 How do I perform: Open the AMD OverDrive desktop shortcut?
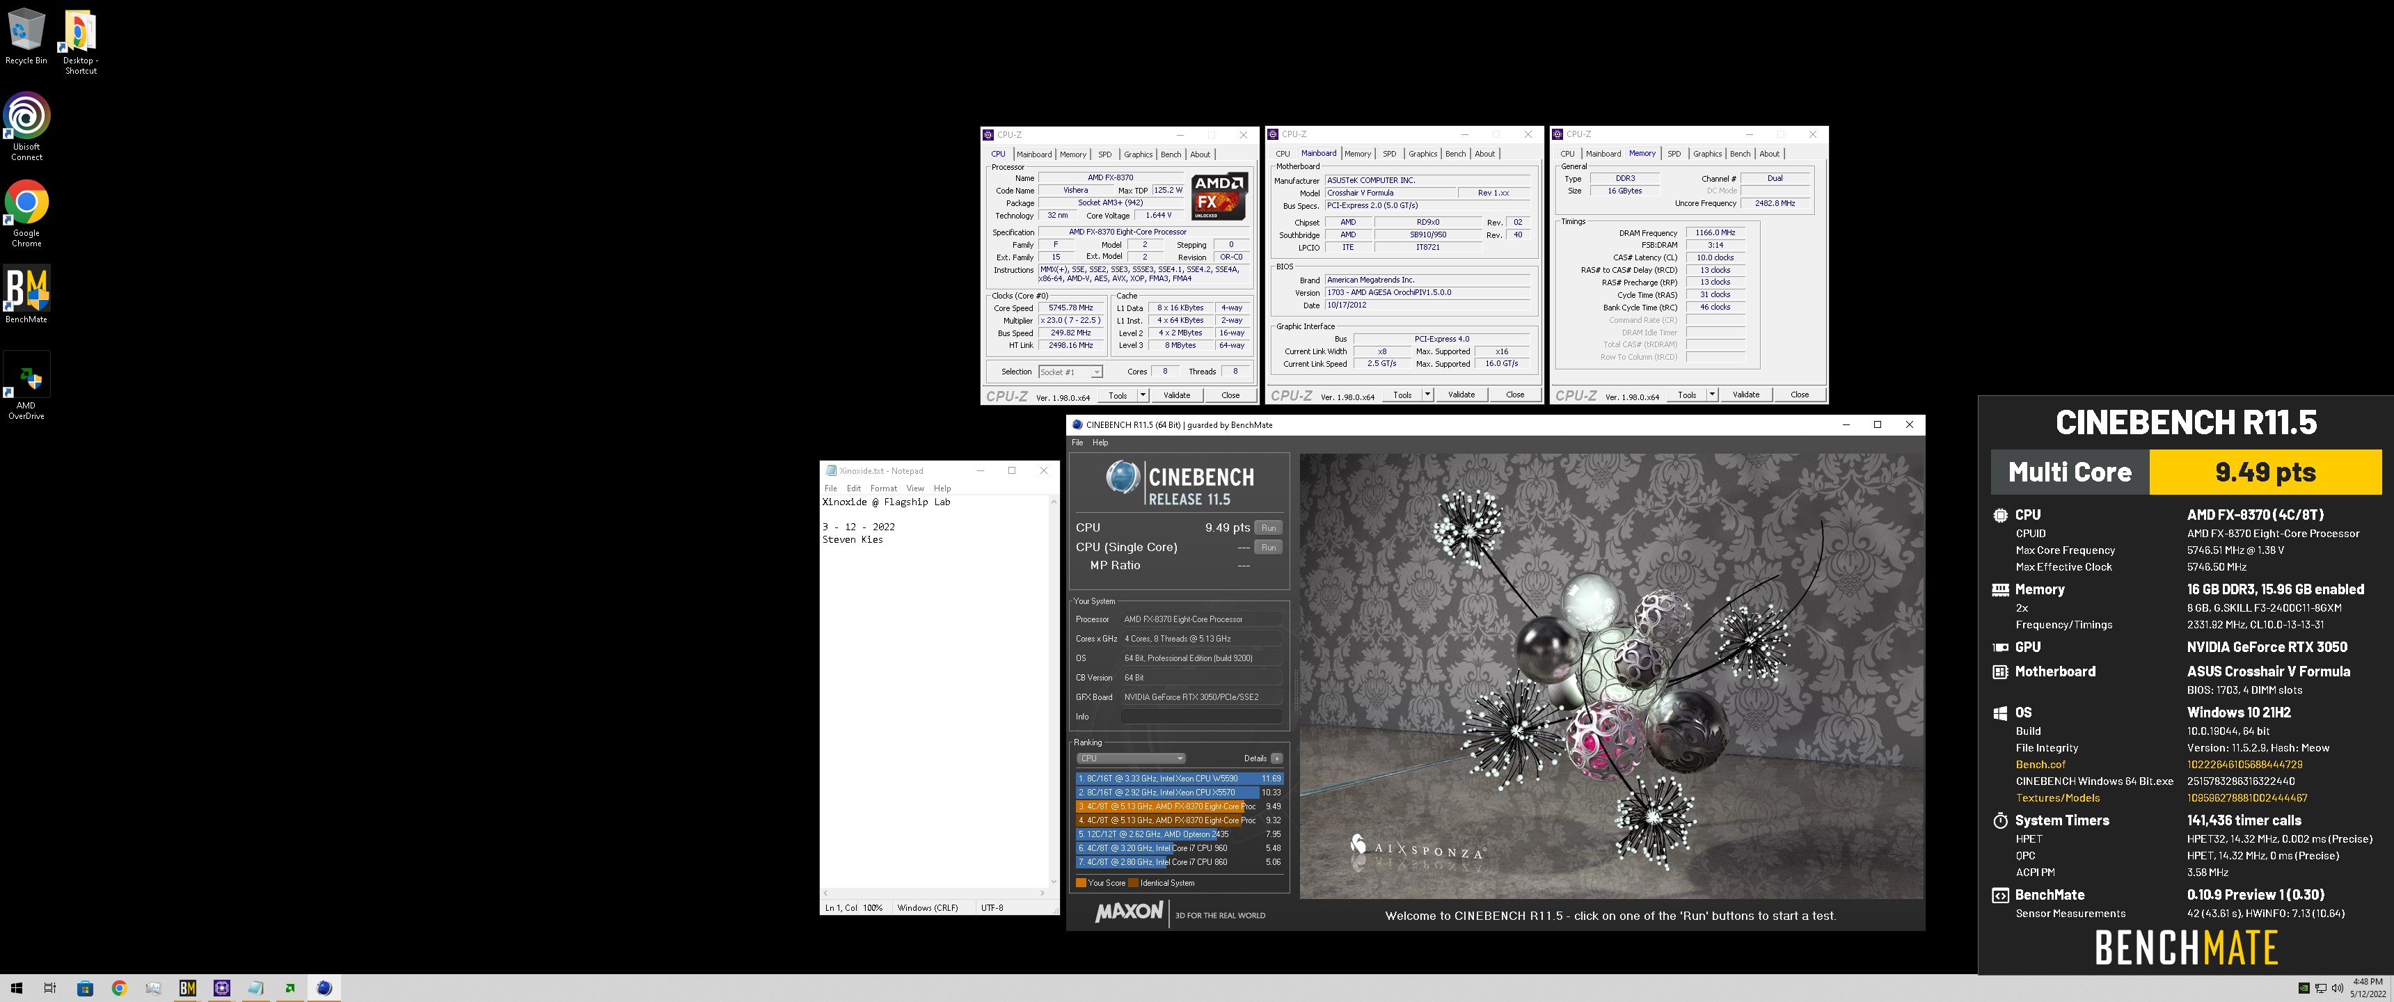point(26,385)
